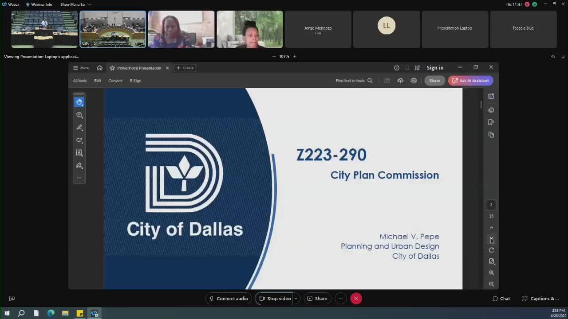This screenshot has height=319, width=568.
Task: Select Jorge Mendoza participant tile
Action: click(318, 29)
